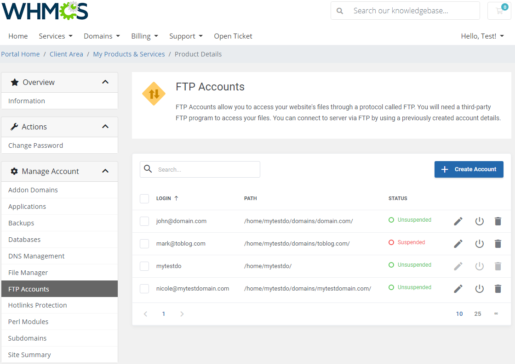Image resolution: width=515 pixels, height=364 pixels.
Task: Open Subdomains in sidebar
Action: coord(59,338)
